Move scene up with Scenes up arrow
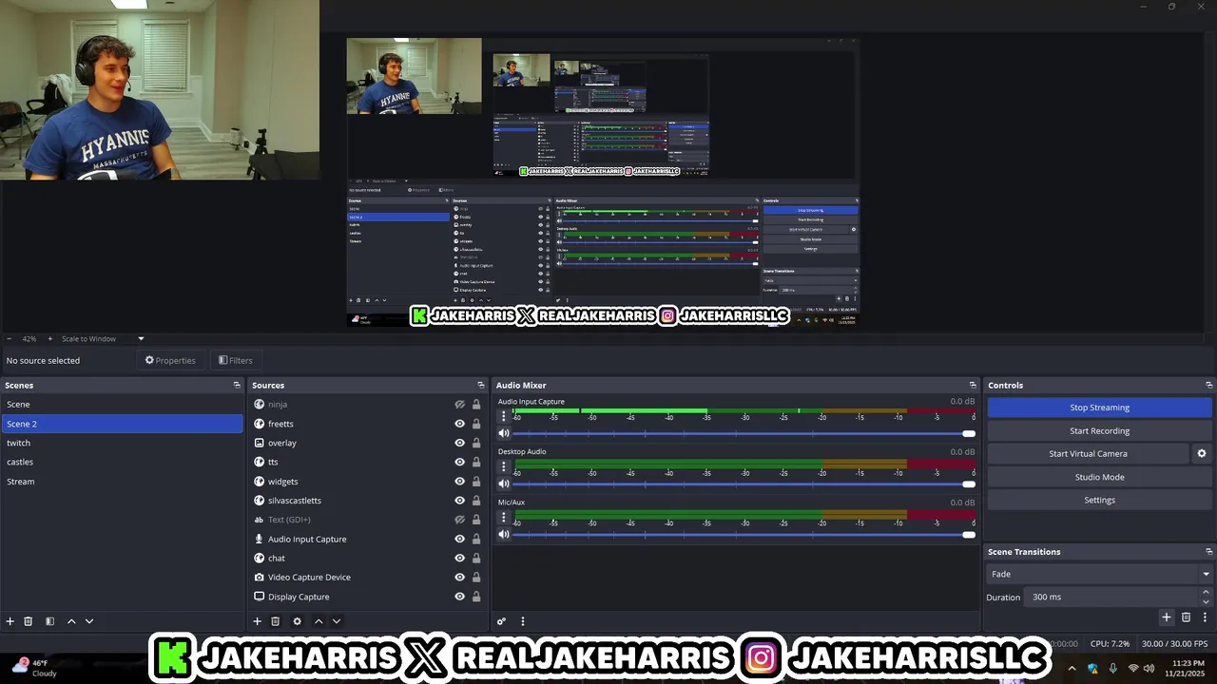Image resolution: width=1217 pixels, height=684 pixels. tap(71, 621)
